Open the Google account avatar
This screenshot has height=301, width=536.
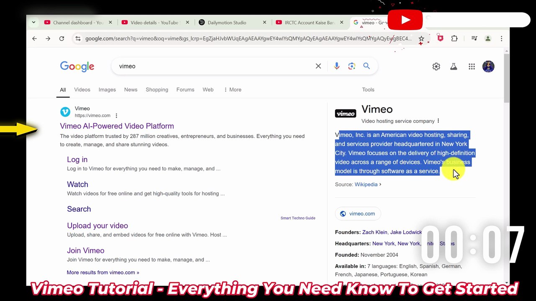pos(488,66)
